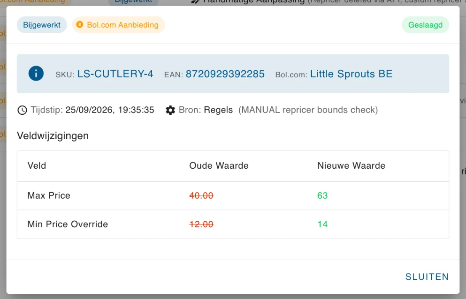Click timestamp 25/09/2026, 19:35:35
Viewport: 466px width, 299px height.
pos(110,110)
